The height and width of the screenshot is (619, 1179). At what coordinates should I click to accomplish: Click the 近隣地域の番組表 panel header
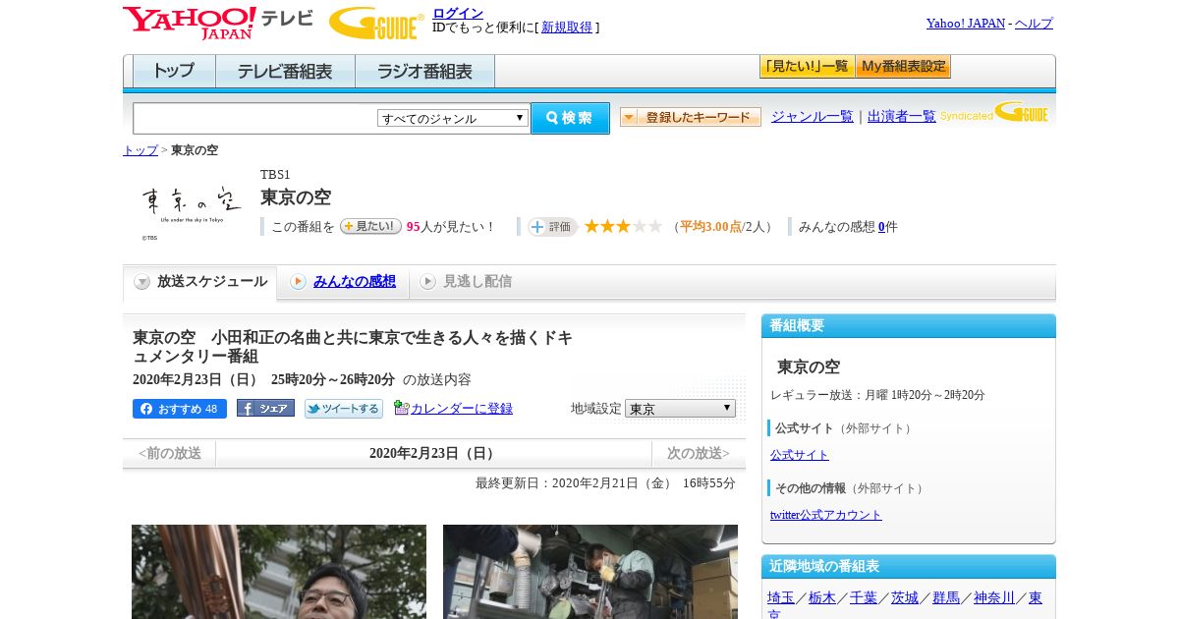click(909, 567)
